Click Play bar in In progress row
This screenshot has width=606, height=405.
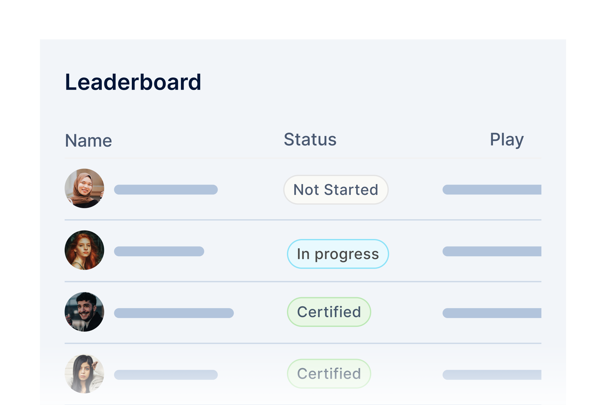492,251
